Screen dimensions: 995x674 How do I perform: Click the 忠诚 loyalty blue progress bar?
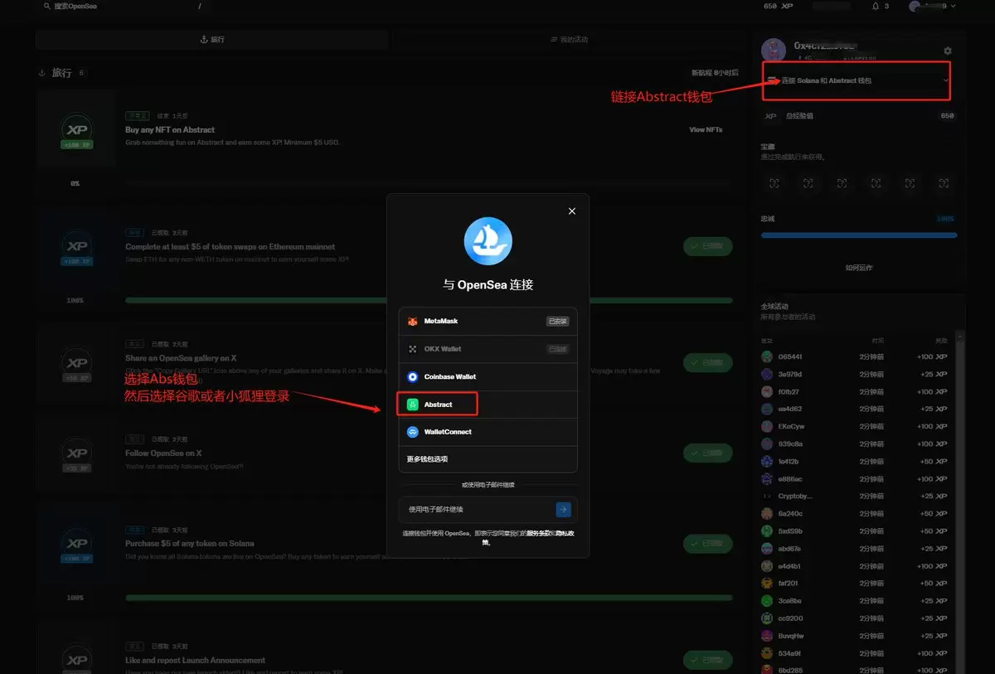tap(859, 235)
